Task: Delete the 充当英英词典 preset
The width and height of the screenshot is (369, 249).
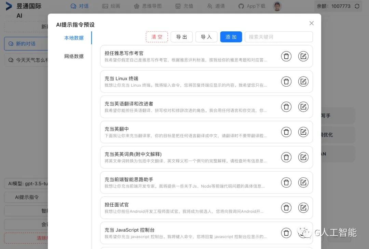Action: 286,157
